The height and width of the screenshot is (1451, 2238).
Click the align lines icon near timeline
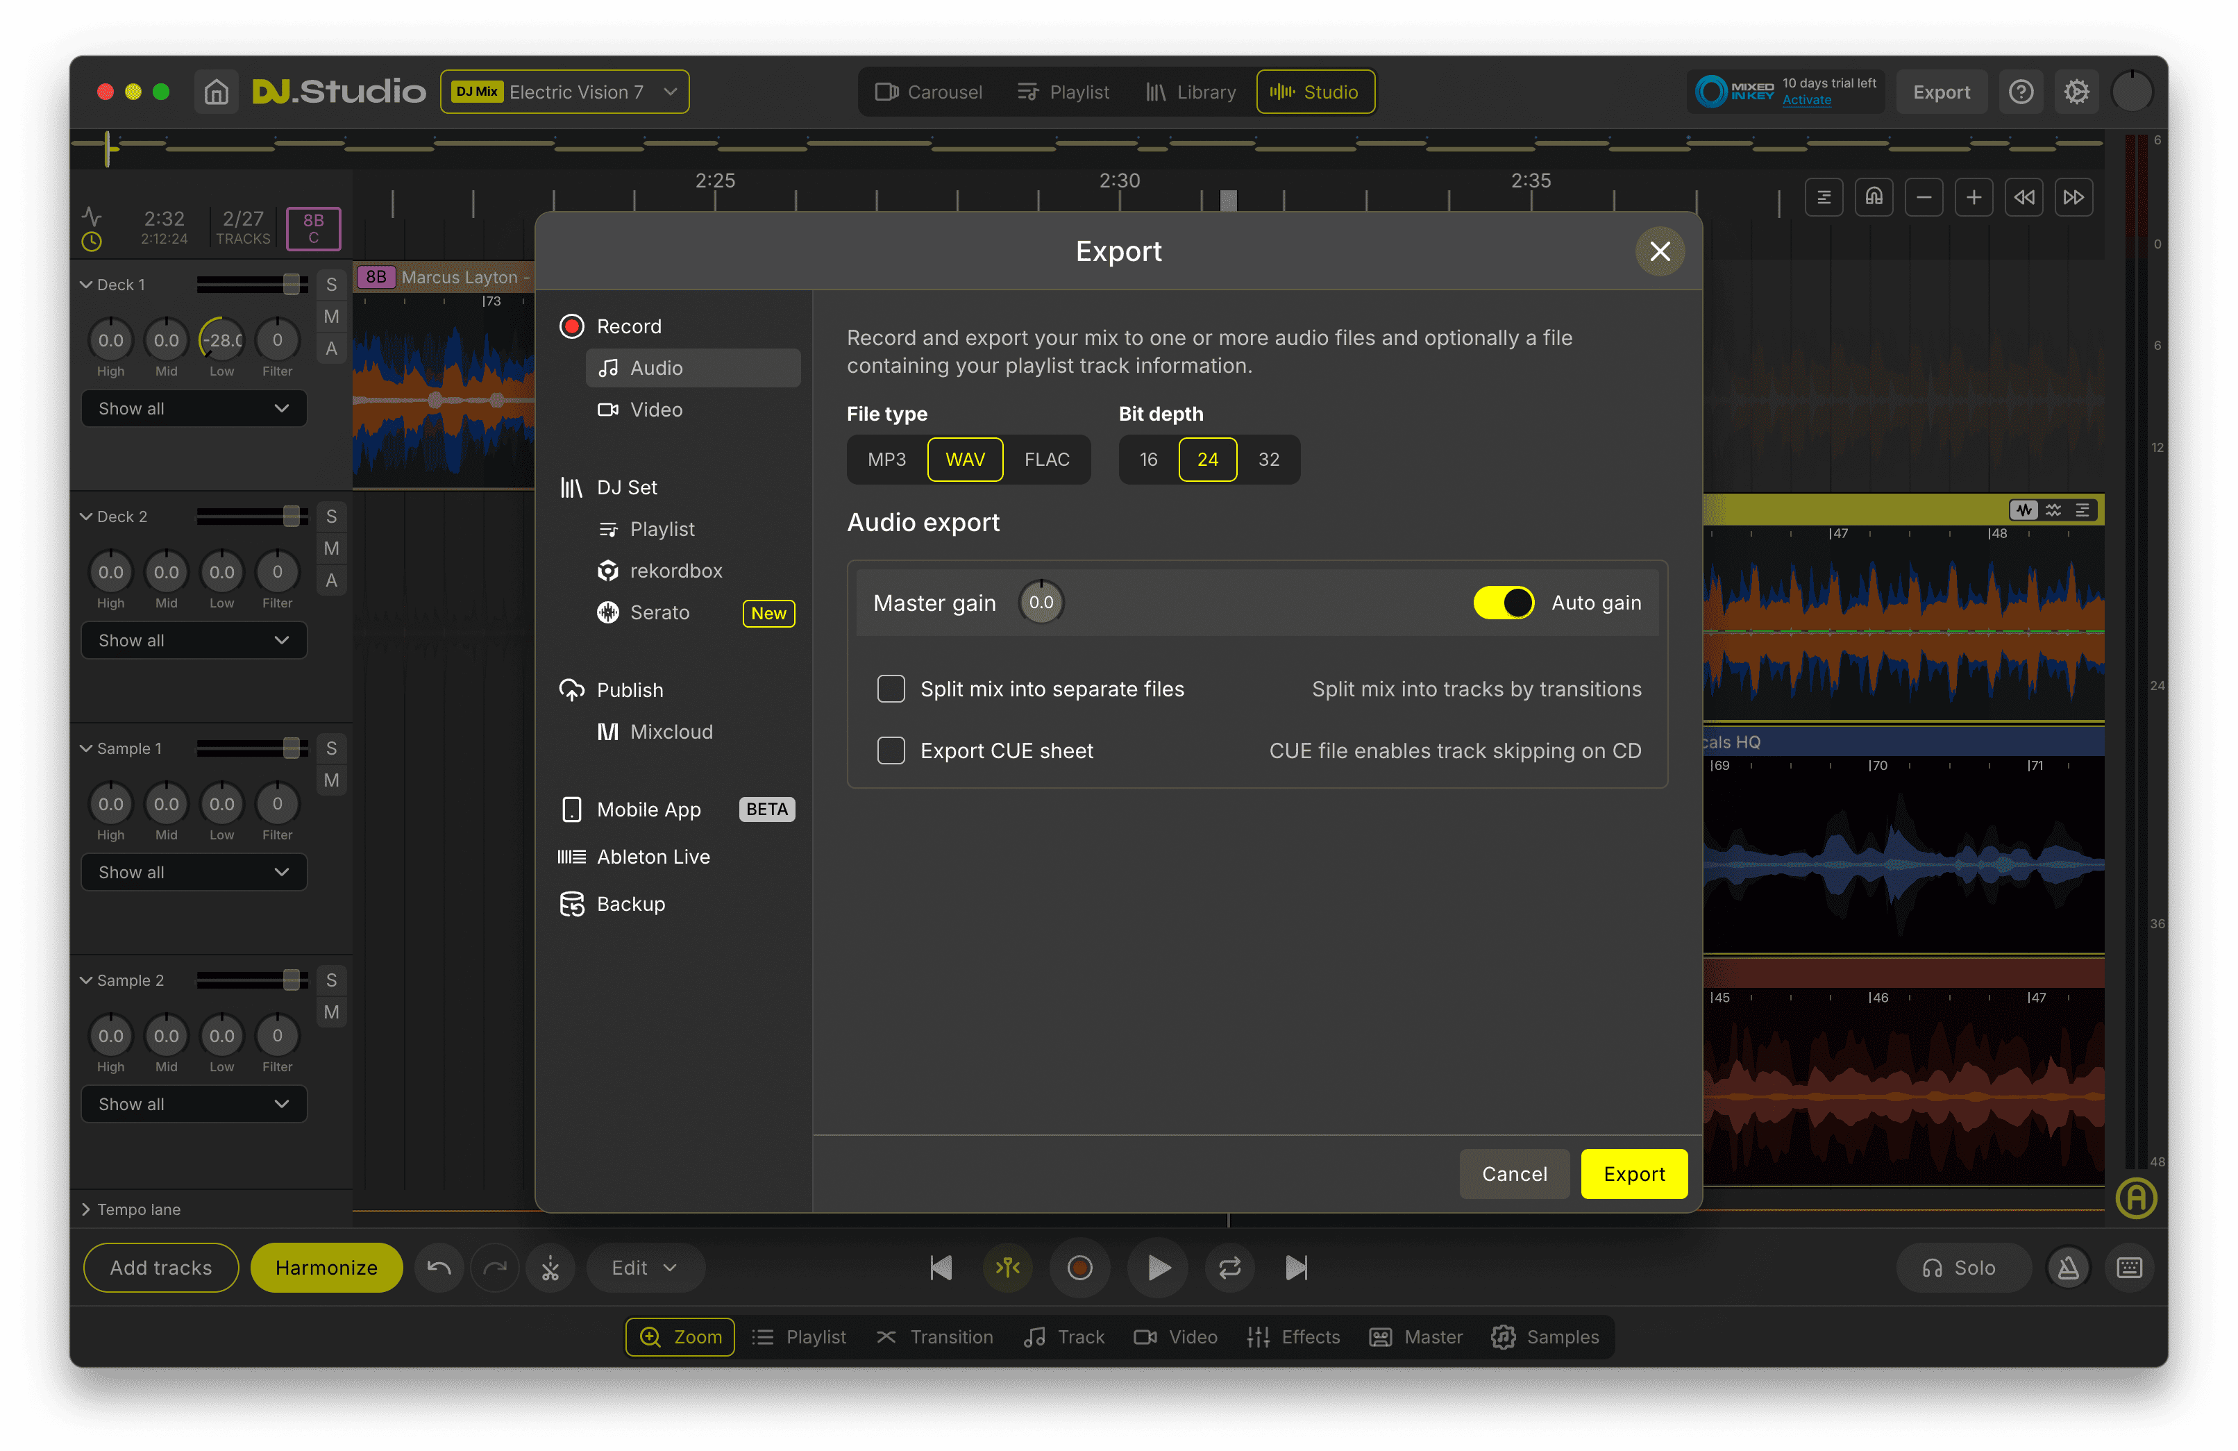pyautogui.click(x=1824, y=197)
